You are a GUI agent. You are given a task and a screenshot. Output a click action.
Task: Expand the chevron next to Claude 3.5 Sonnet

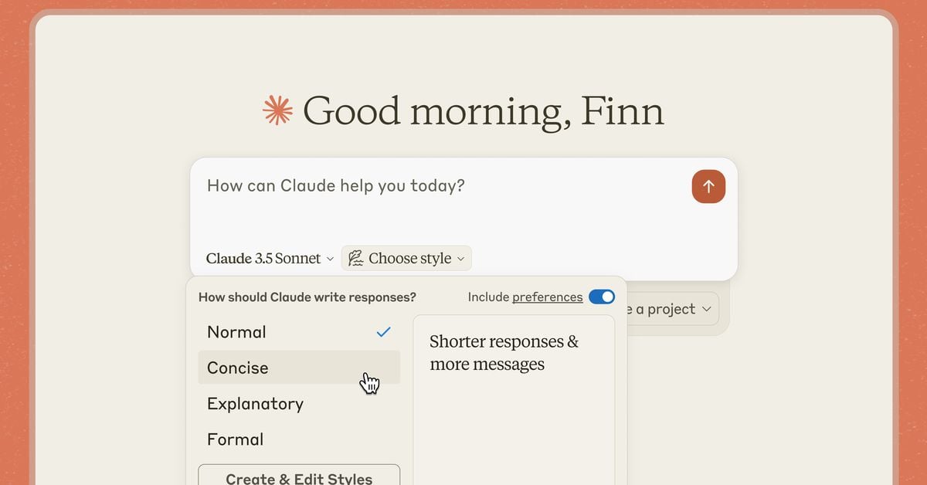pyautogui.click(x=331, y=259)
